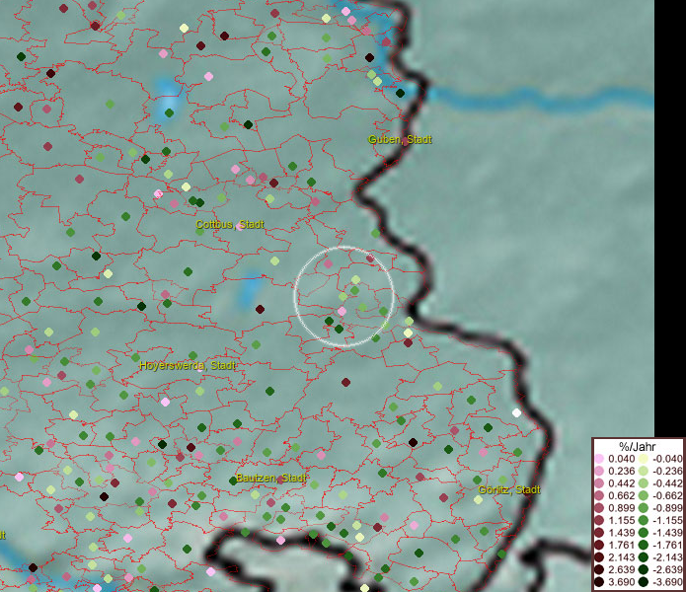Click the -1.761 legend value
The image size is (686, 592).
click(x=667, y=545)
